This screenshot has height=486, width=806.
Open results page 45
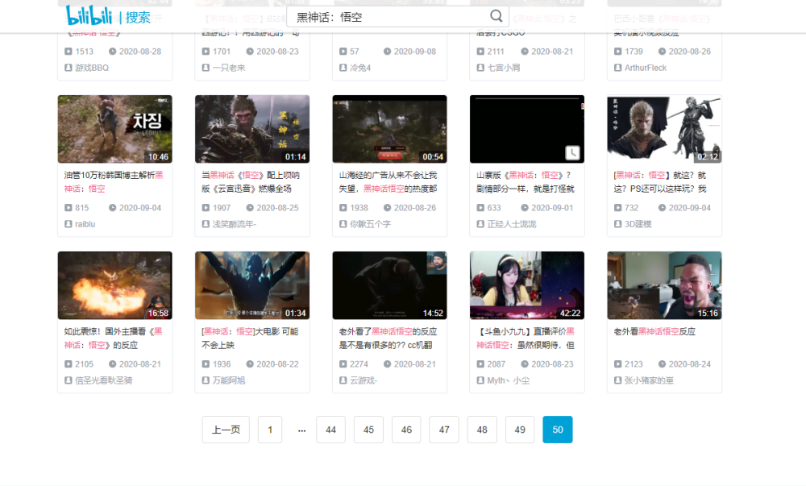[x=368, y=430]
